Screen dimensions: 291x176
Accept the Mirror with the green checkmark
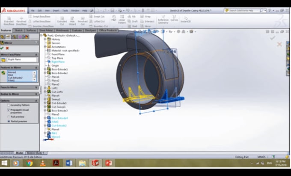tap(2, 48)
